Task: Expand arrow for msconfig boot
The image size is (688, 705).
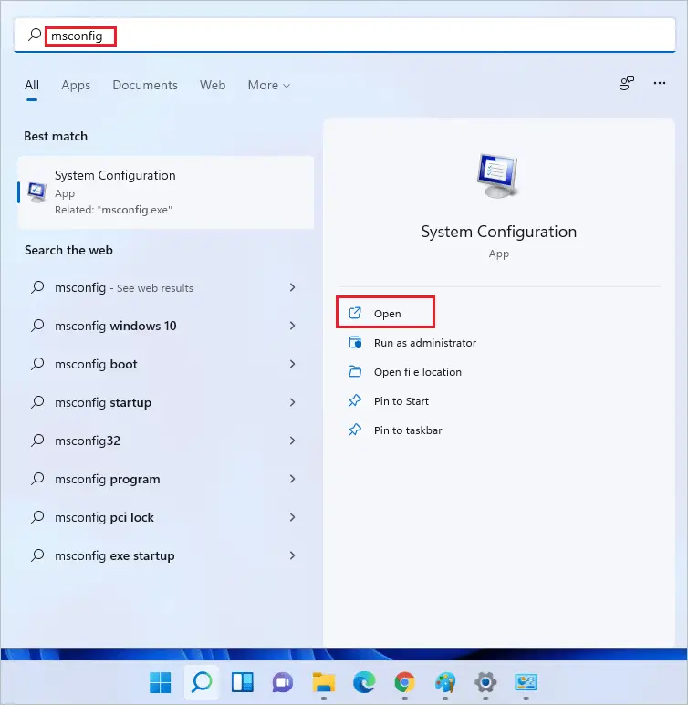Action: point(293,364)
